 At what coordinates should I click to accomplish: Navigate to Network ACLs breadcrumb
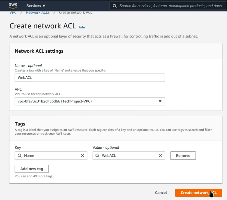coord(38,12)
